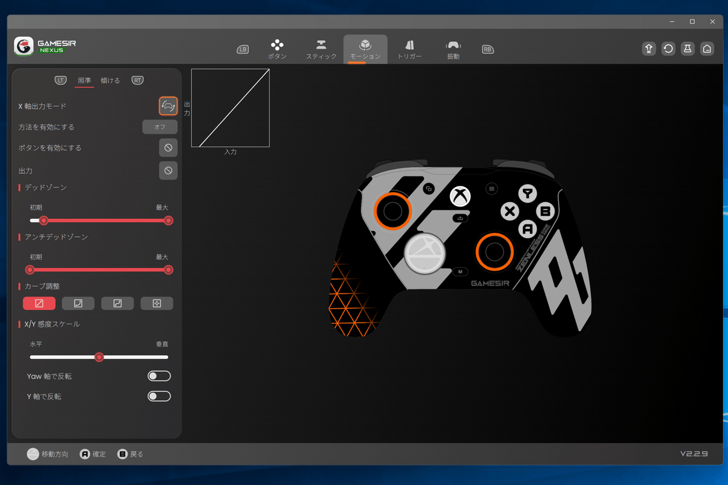Viewport: 728px width, 485px height.
Task: Switch to the スティック (Stick) tab
Action: click(321, 49)
